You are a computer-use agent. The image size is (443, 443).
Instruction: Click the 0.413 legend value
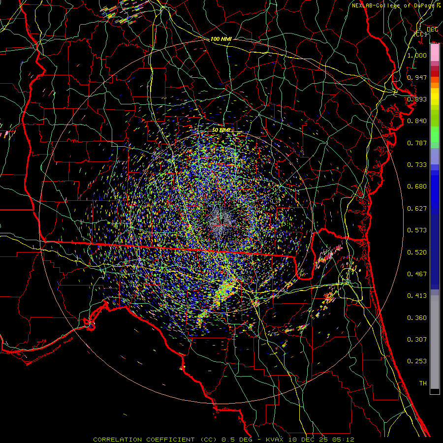(417, 296)
